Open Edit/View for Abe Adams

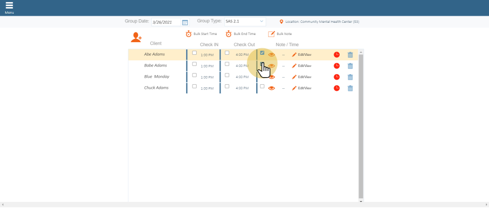pyautogui.click(x=302, y=54)
